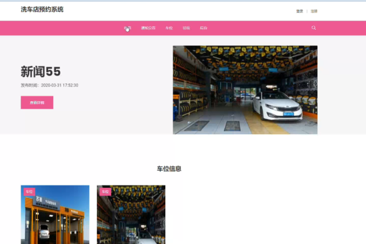Click the 车位信息 section heading
366x244 pixels.
pyautogui.click(x=169, y=168)
